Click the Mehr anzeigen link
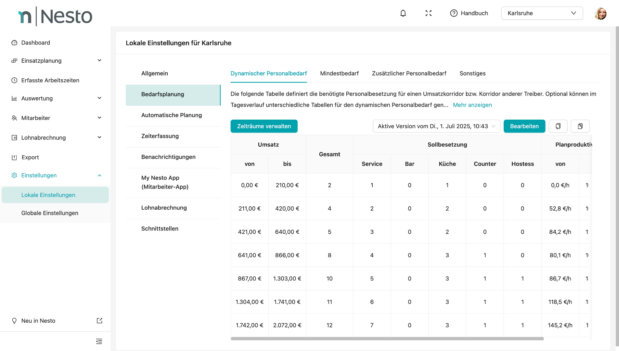This screenshot has height=351, width=619. pos(472,105)
